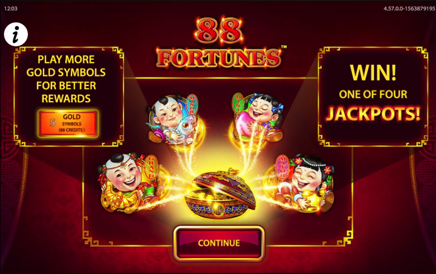Click the 12:03 clock display
This screenshot has height=274, width=436.
(x=11, y=8)
